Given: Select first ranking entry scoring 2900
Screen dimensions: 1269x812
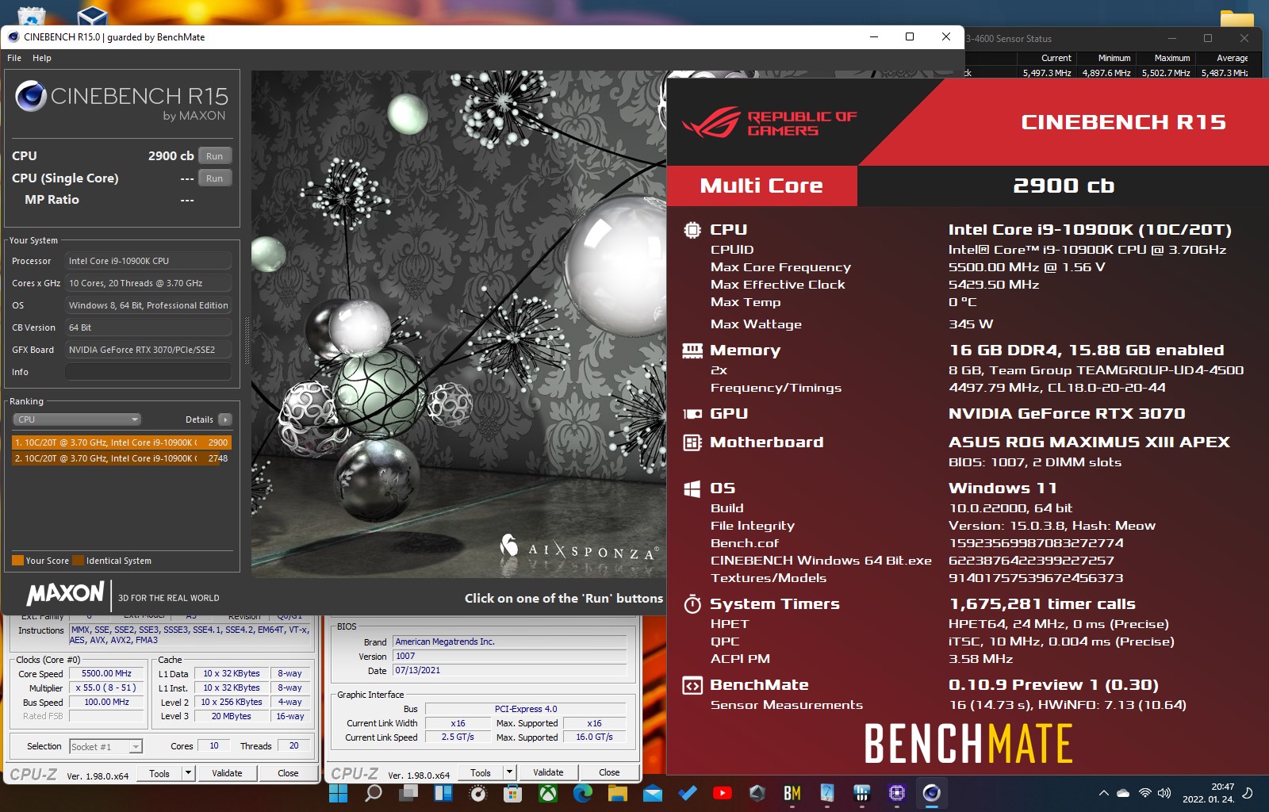Looking at the screenshot, I should pos(121,442).
